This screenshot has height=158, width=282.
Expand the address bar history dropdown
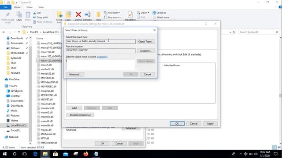coord(230,32)
